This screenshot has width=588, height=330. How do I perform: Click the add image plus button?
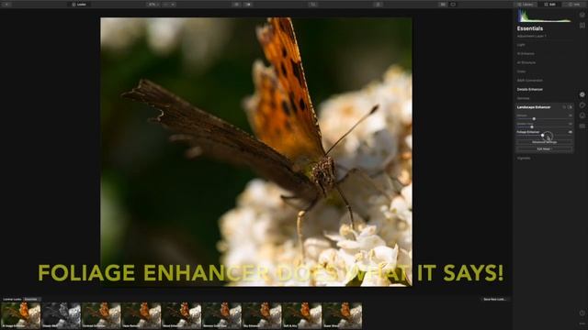pyautogui.click(x=6, y=5)
